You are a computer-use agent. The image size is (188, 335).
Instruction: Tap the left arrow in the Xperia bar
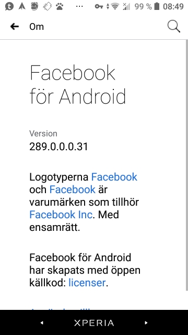42,322
